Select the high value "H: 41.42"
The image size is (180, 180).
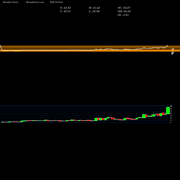(x=94, y=8)
